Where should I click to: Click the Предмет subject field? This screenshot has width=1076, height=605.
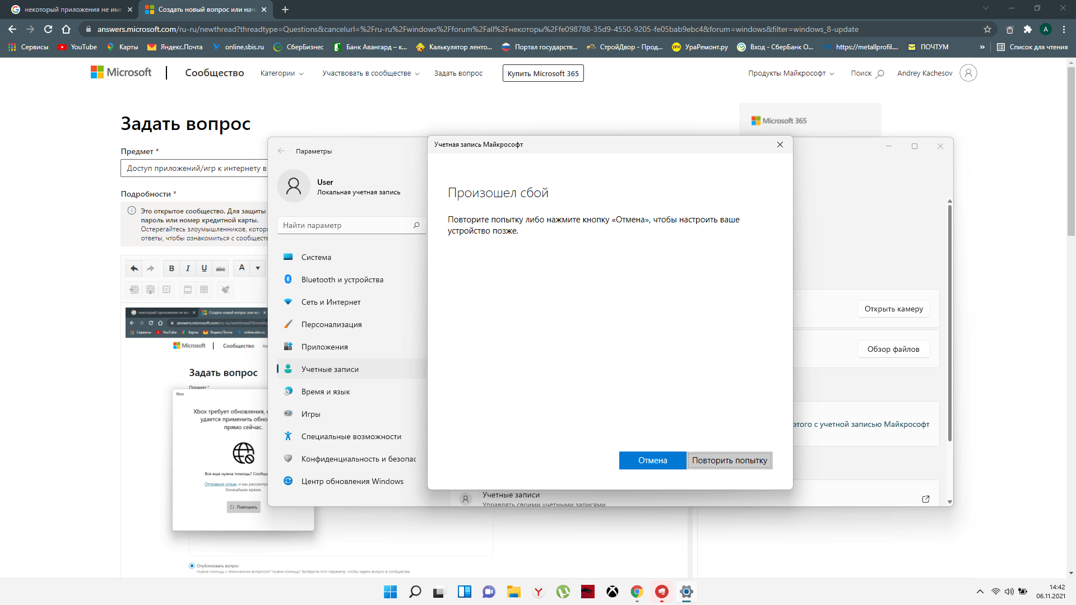(194, 168)
